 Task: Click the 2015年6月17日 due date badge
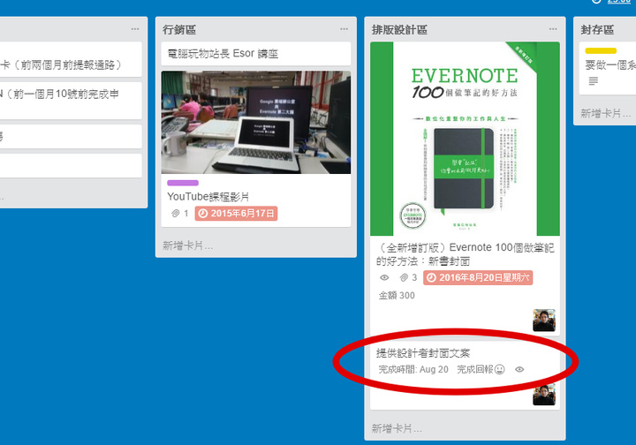click(x=236, y=213)
